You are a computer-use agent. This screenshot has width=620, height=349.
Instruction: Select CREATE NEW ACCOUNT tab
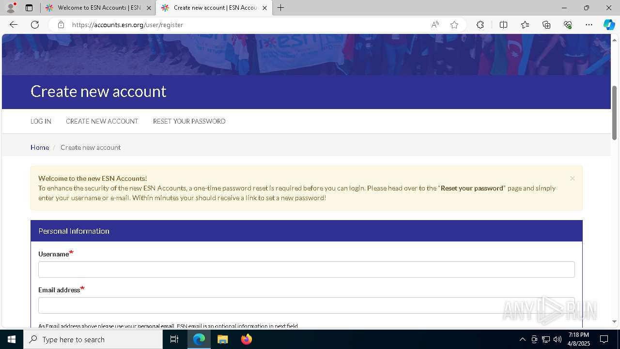[x=102, y=121]
